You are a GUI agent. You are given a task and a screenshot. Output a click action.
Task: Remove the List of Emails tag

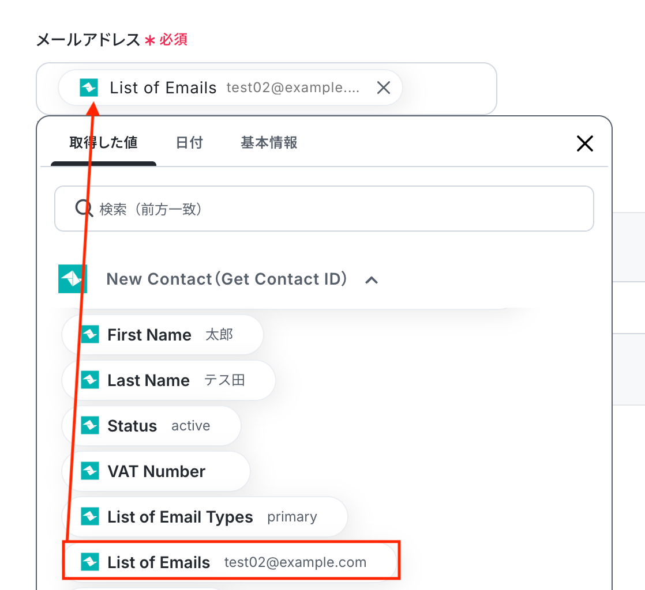pyautogui.click(x=384, y=88)
